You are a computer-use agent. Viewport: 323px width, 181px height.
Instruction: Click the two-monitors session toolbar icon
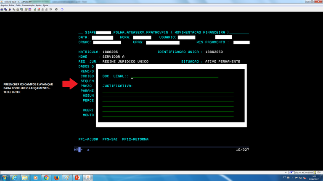6,10
